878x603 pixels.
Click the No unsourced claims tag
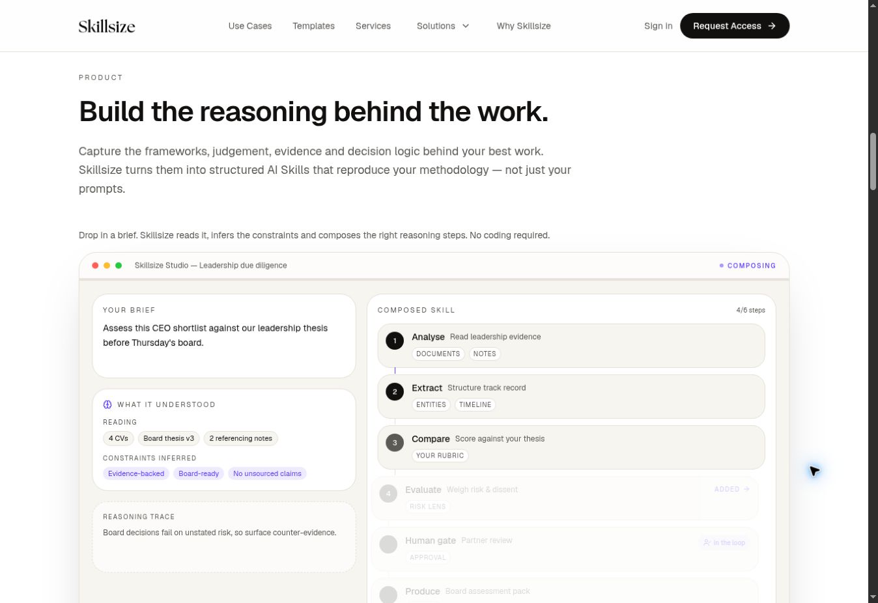(x=267, y=473)
